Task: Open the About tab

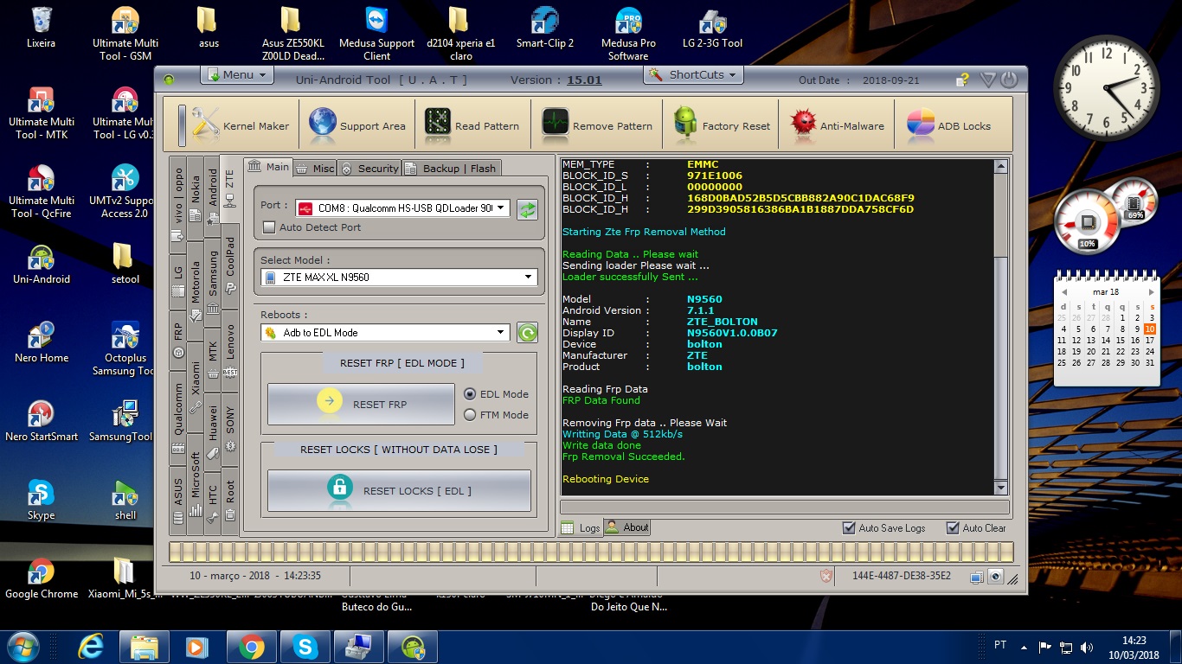Action: [627, 527]
